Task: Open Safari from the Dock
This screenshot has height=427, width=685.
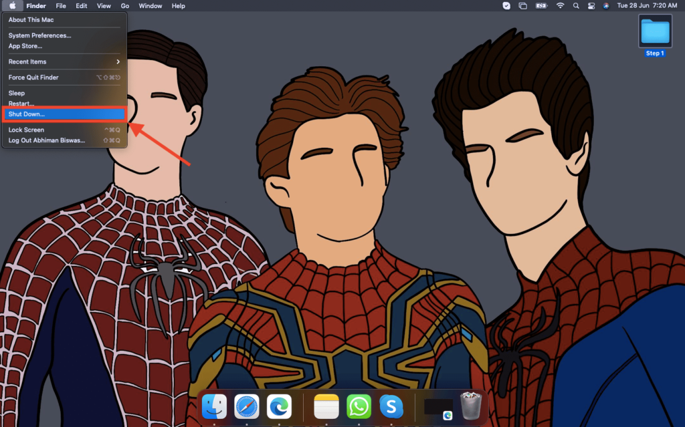Action: coord(247,406)
